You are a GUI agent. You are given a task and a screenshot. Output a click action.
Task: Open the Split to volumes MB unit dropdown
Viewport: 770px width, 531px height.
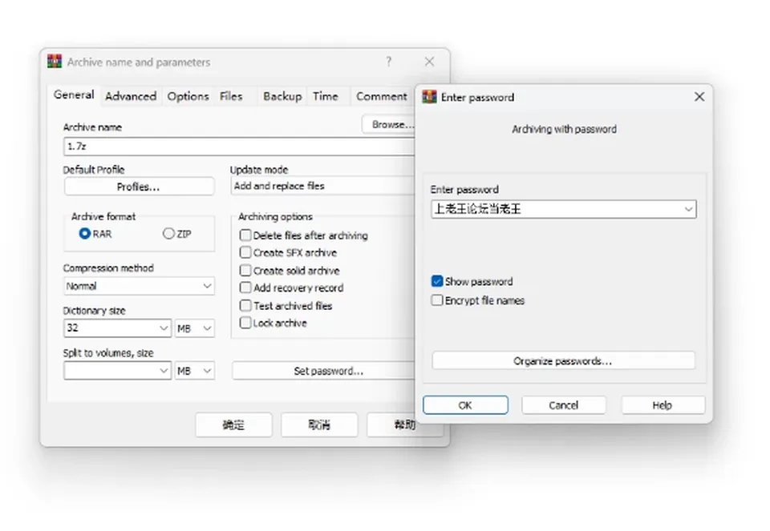(x=194, y=371)
